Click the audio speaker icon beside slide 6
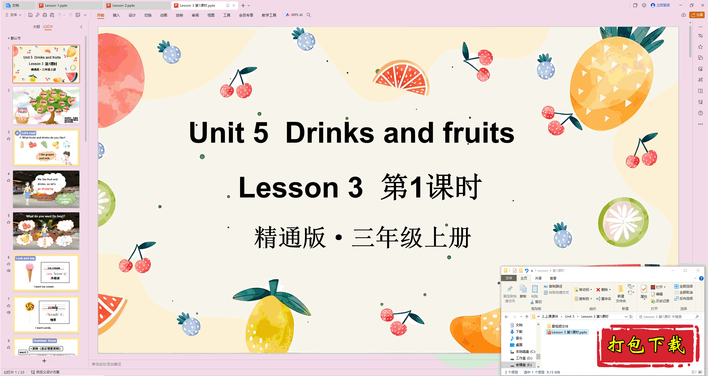This screenshot has width=708, height=376. pyautogui.click(x=9, y=271)
